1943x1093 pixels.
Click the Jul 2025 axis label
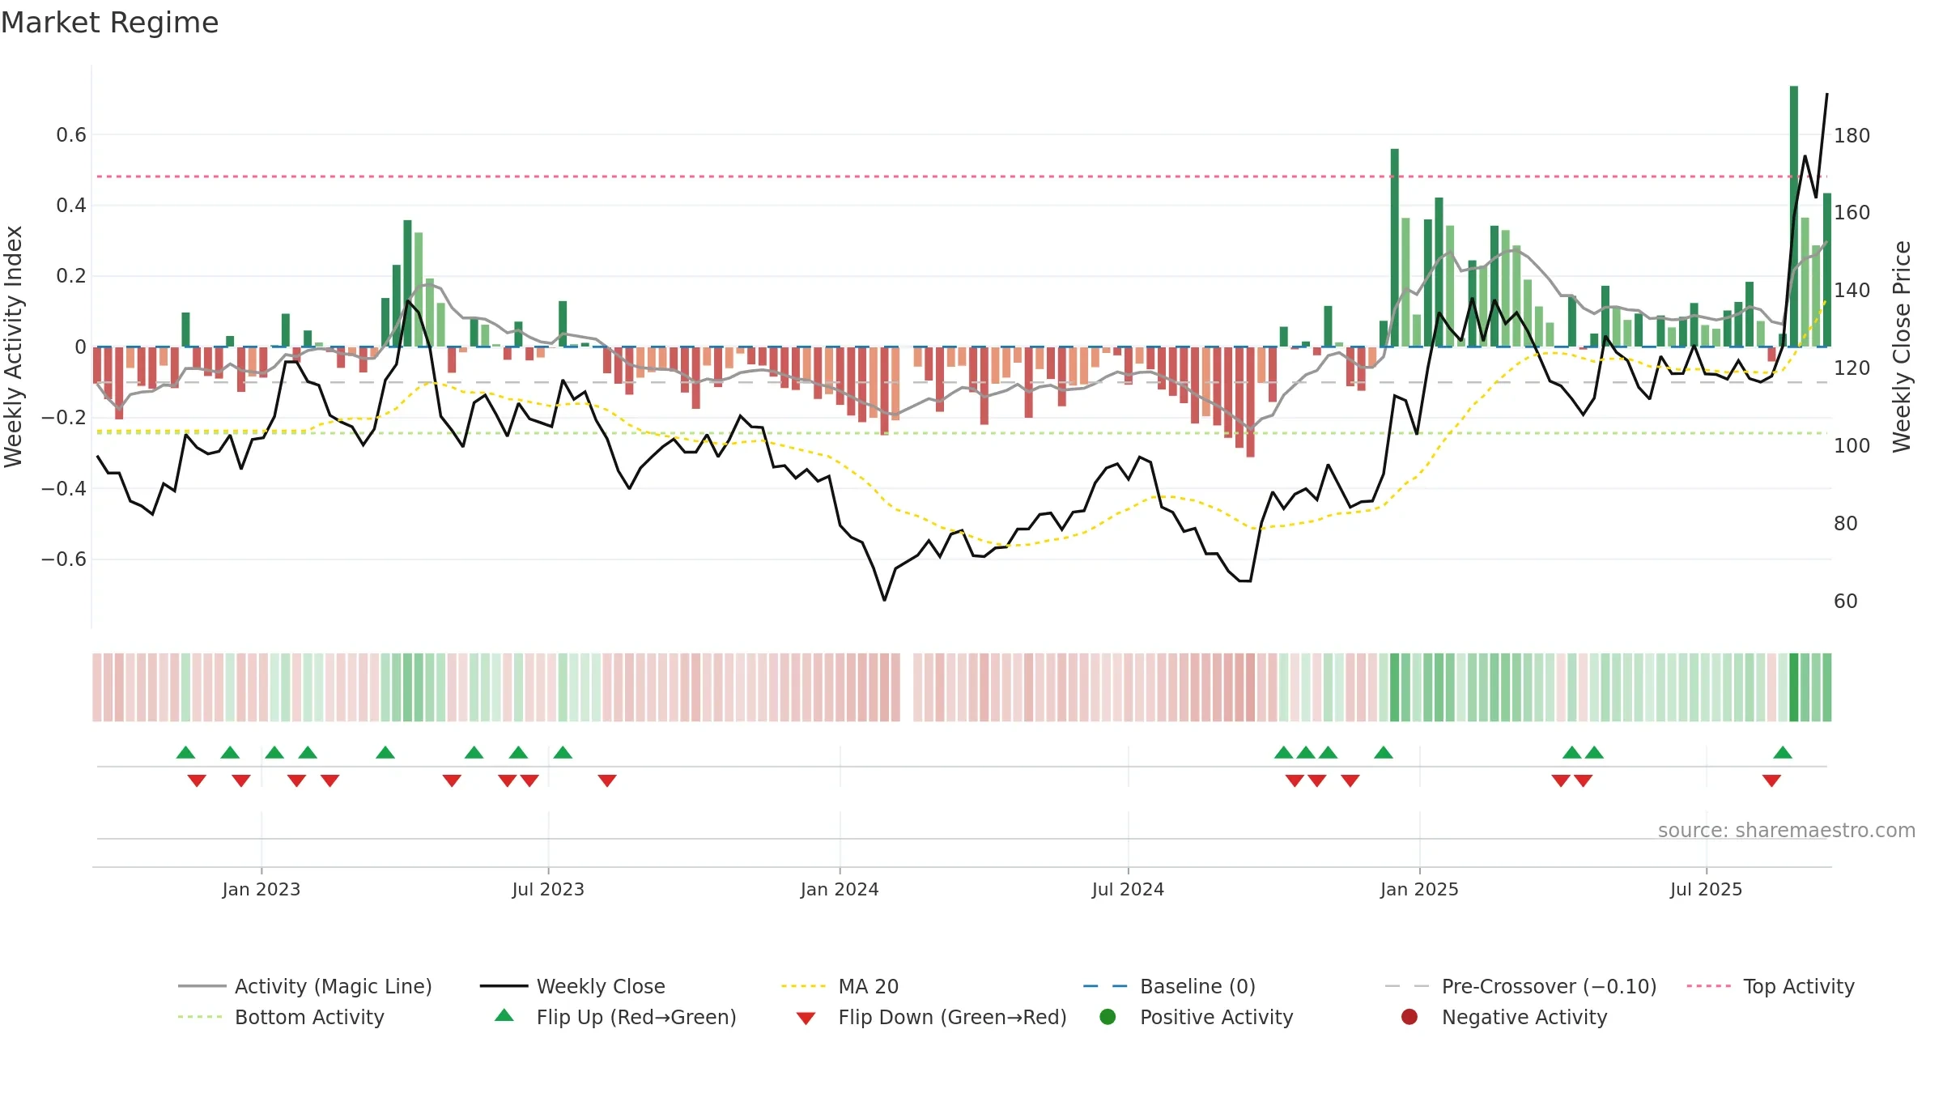1706,889
